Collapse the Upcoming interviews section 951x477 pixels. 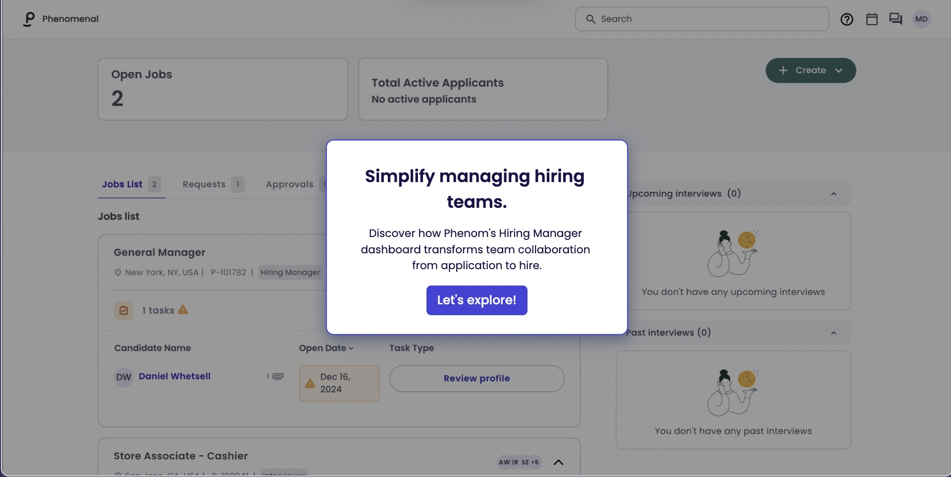[x=834, y=194]
